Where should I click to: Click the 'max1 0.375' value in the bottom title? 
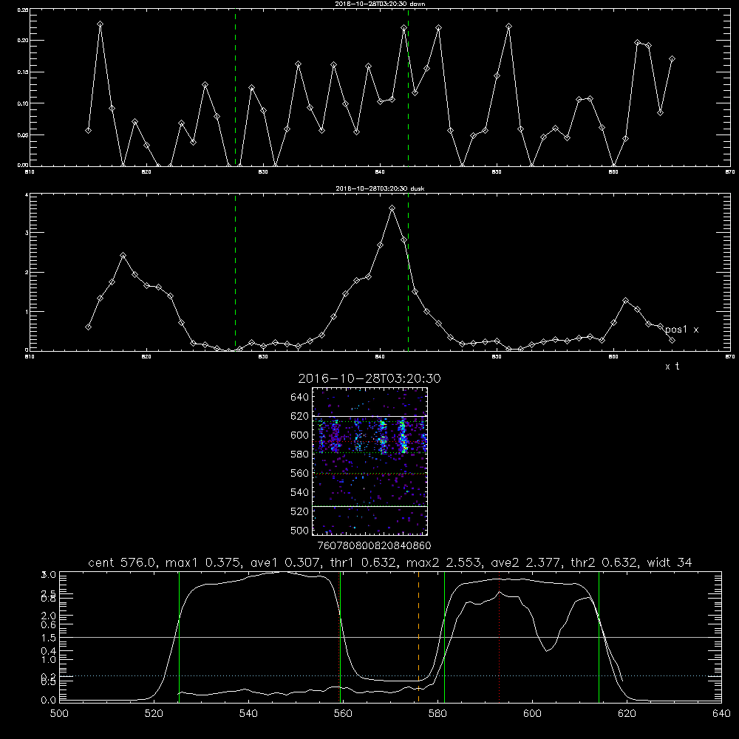[x=204, y=562]
